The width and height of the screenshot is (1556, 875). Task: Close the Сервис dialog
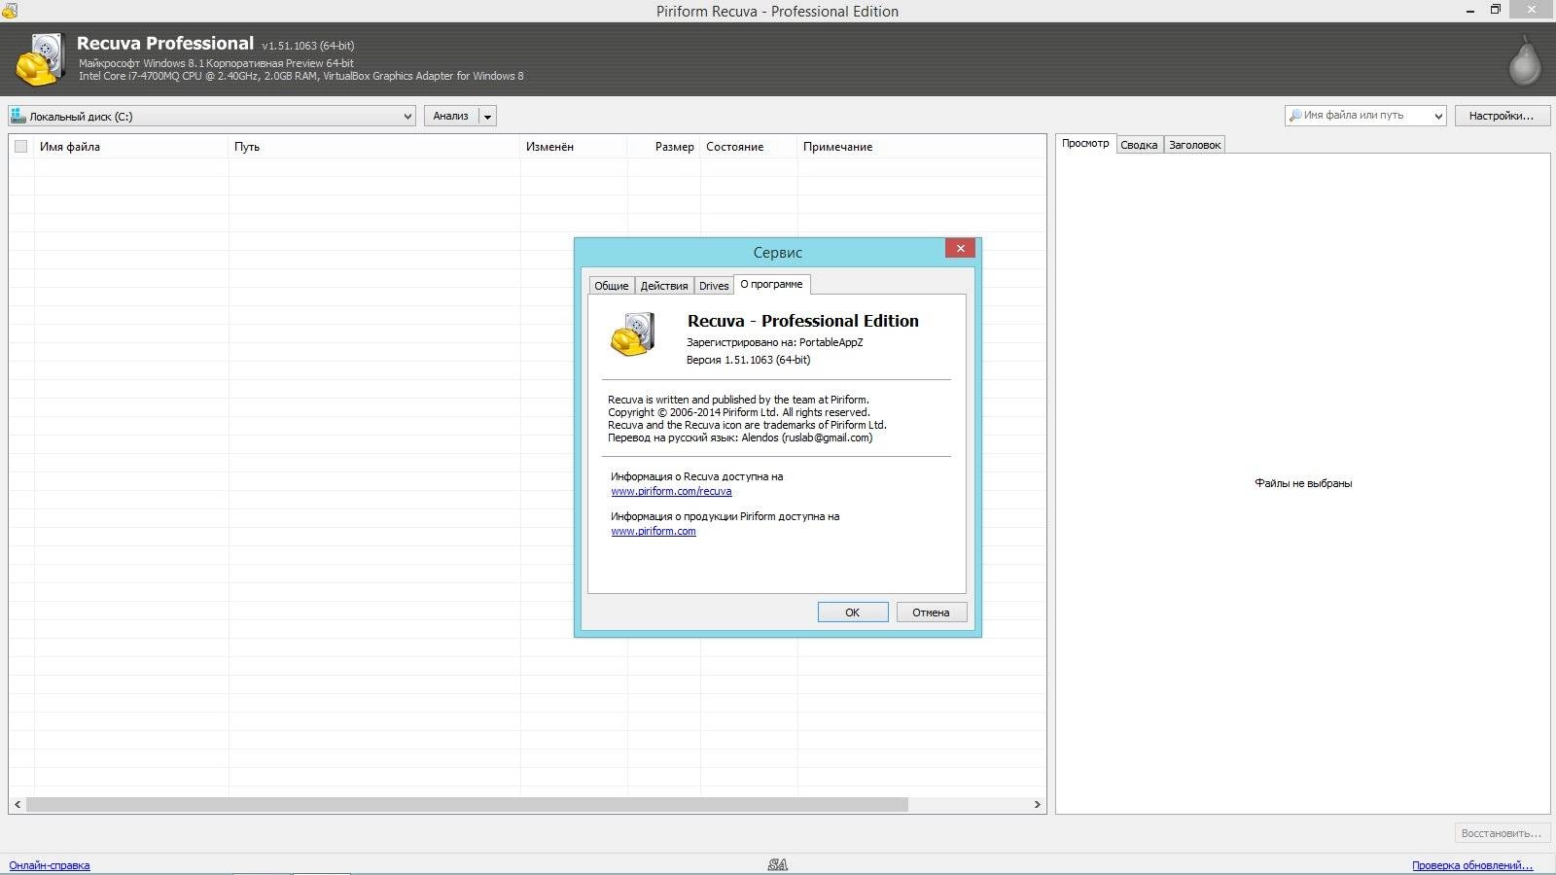(x=960, y=248)
